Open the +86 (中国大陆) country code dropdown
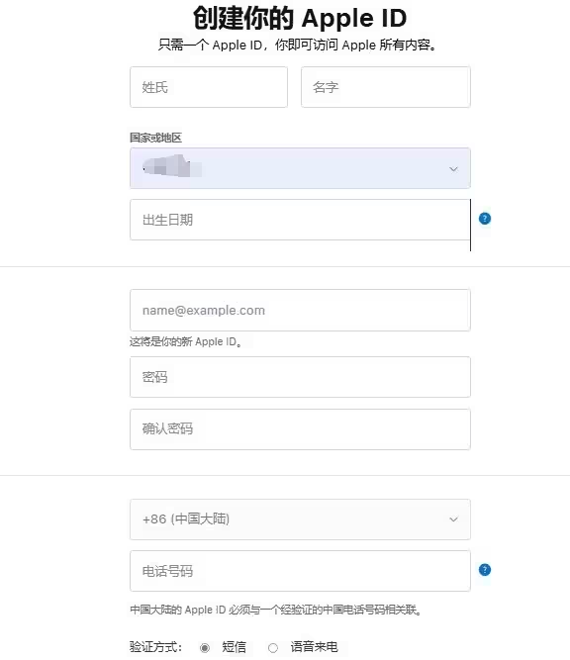Screen dimensions: 570x660 pyautogui.click(x=300, y=519)
